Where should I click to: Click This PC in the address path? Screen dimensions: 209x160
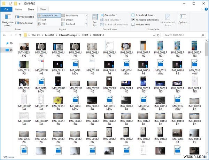tap(36, 35)
